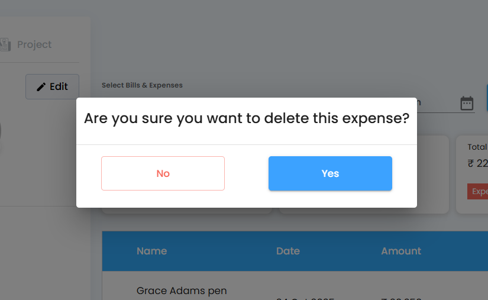Screen dimensions: 488x300
Task: Select the Grace Adams pen row
Action: click(x=182, y=291)
